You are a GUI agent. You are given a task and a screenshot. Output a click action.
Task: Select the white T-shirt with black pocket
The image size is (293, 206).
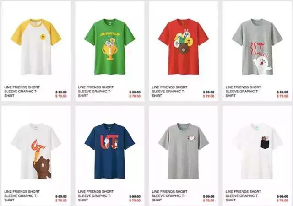[x=257, y=151]
